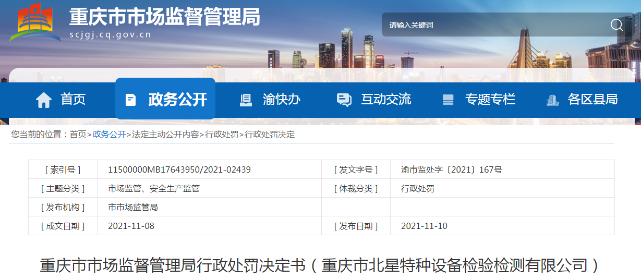This screenshot has height=279, width=641.
Task: Select the written date 2021-11-08
Action: tap(131, 226)
